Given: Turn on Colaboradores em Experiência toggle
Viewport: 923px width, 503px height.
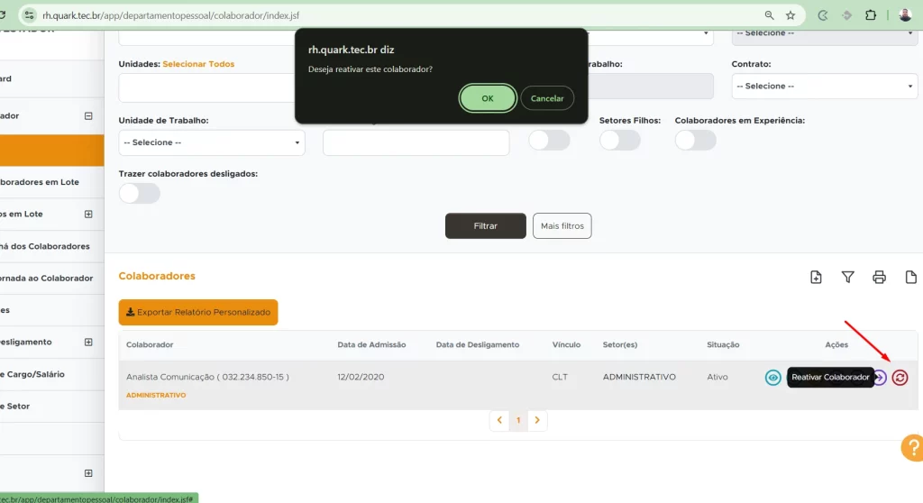Looking at the screenshot, I should click(695, 140).
